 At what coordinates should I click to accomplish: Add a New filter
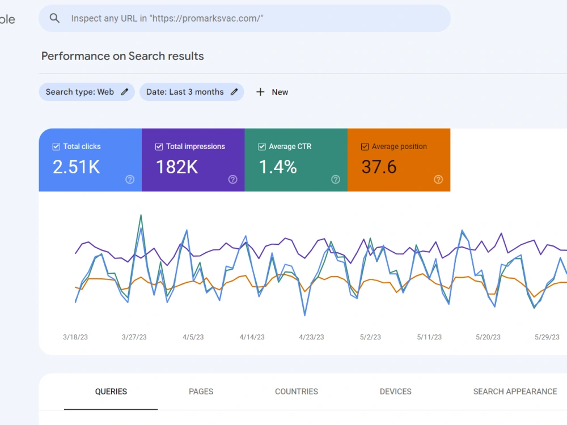point(272,92)
